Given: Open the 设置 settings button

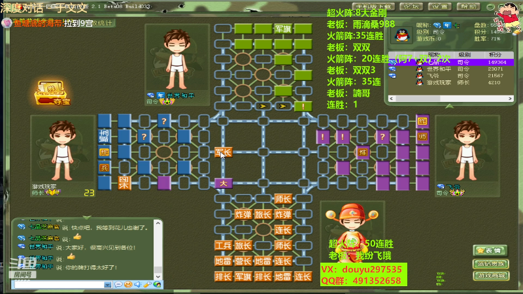Looking at the screenshot, I should (440, 7).
